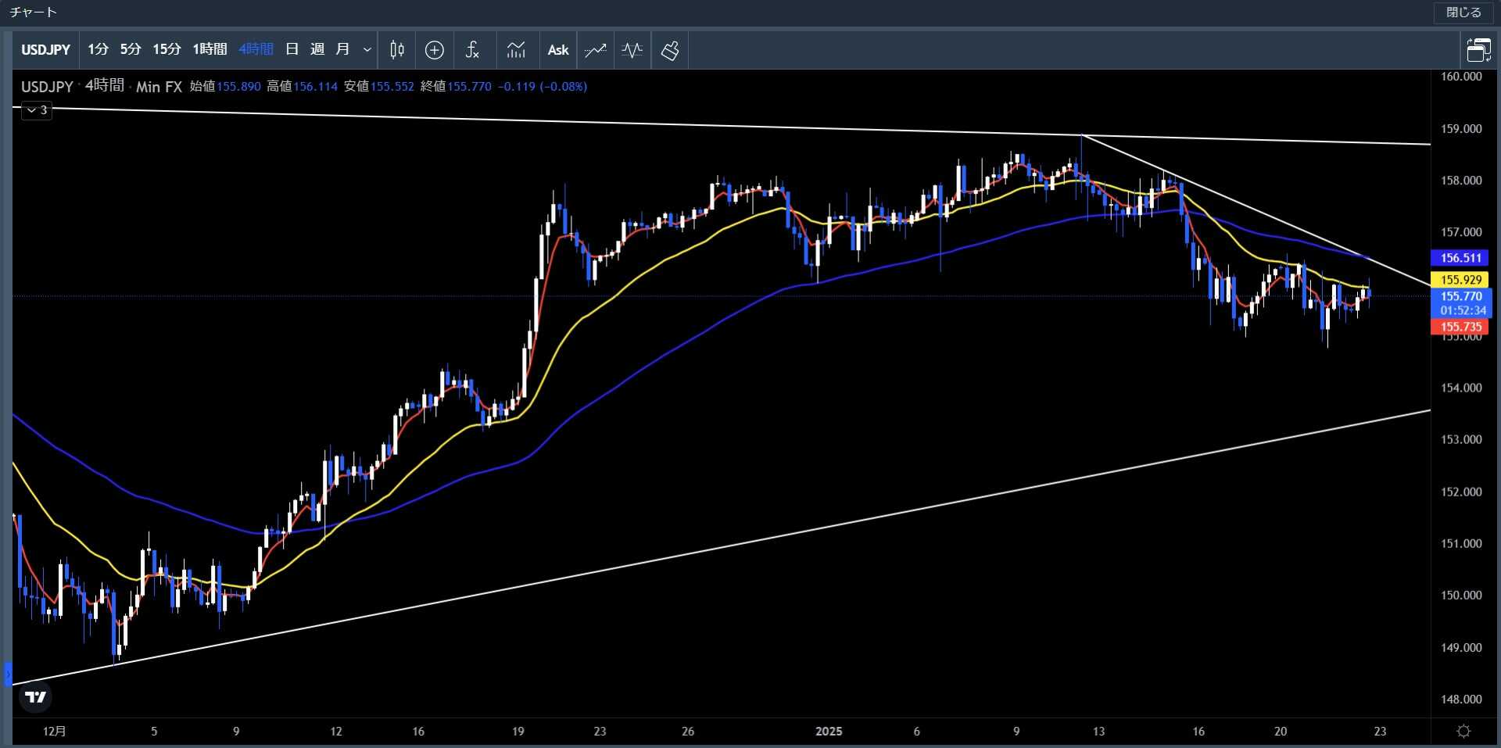
Task: Click the trend line chart icon
Action: pyautogui.click(x=596, y=50)
